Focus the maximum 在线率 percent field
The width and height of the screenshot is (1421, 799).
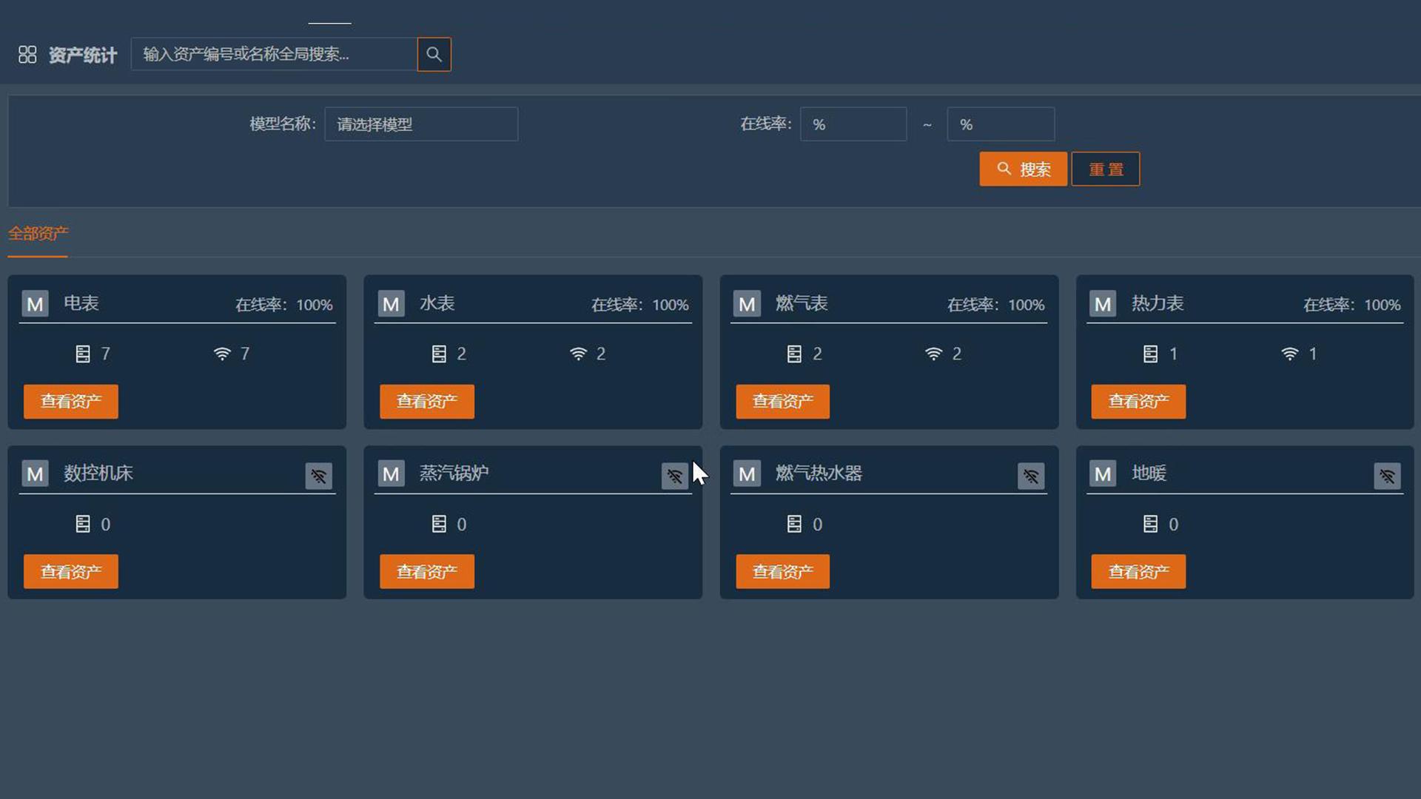click(x=1001, y=124)
